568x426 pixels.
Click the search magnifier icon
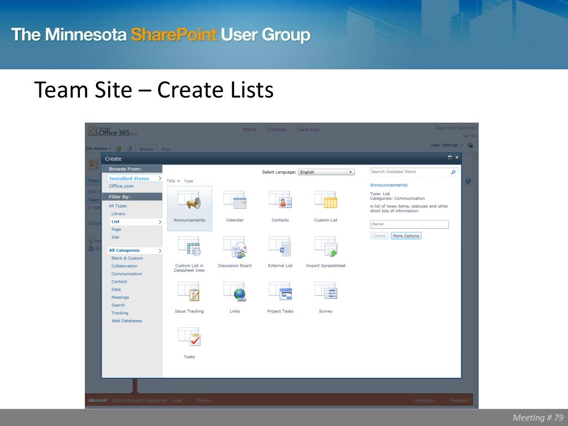[x=453, y=172]
